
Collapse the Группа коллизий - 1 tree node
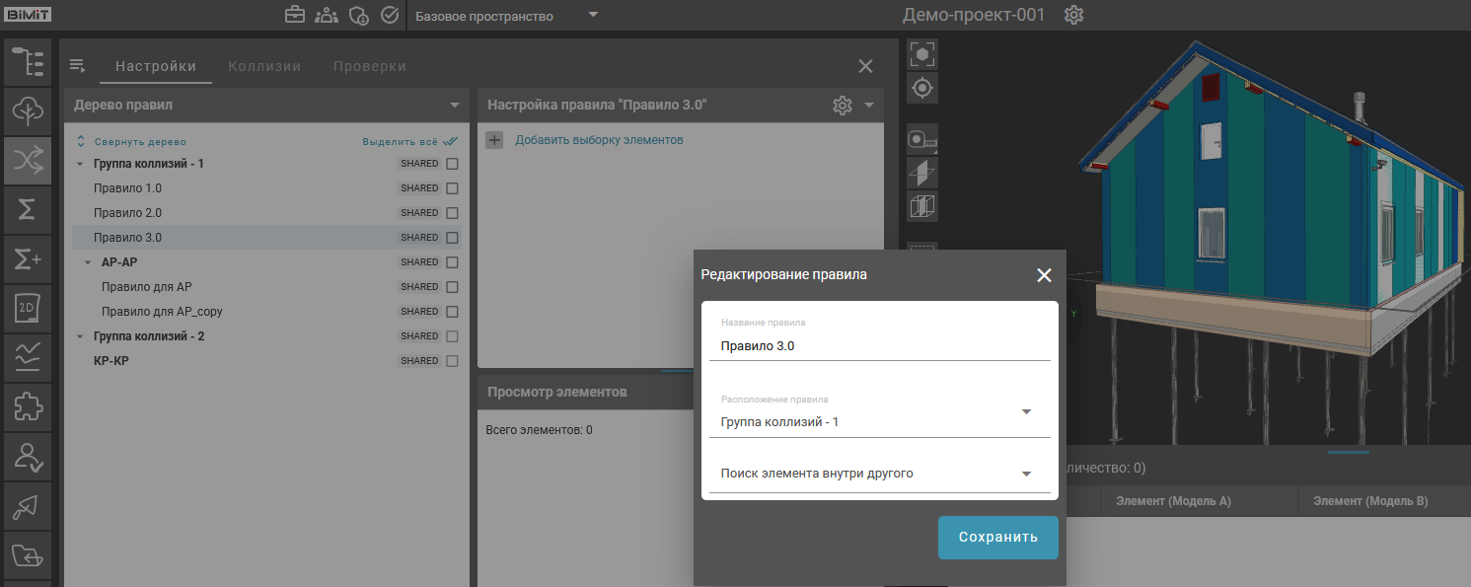coord(80,164)
